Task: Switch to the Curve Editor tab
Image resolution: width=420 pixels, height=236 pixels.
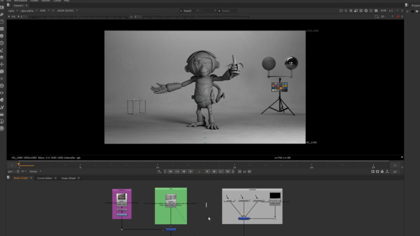Action: (x=45, y=178)
